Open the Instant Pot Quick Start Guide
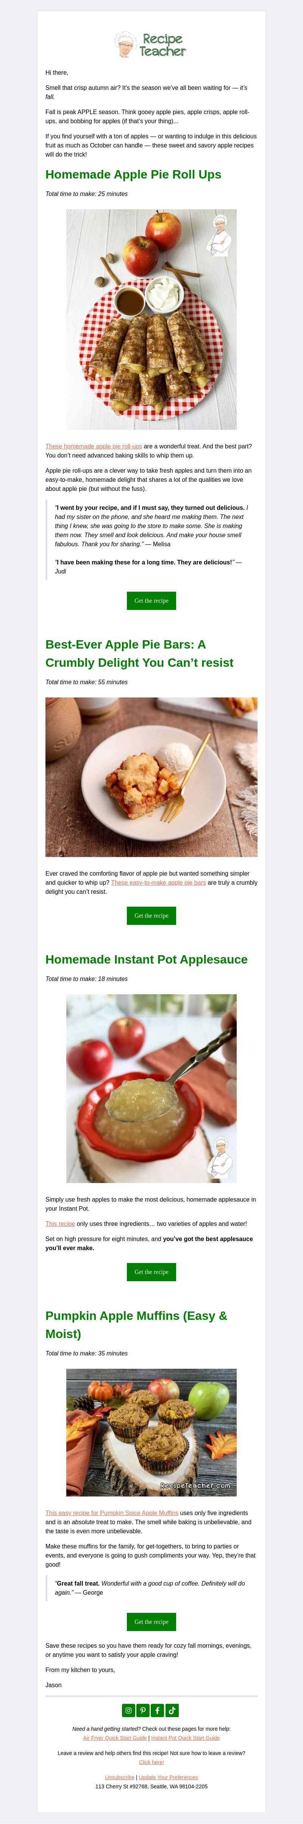 (x=186, y=1738)
